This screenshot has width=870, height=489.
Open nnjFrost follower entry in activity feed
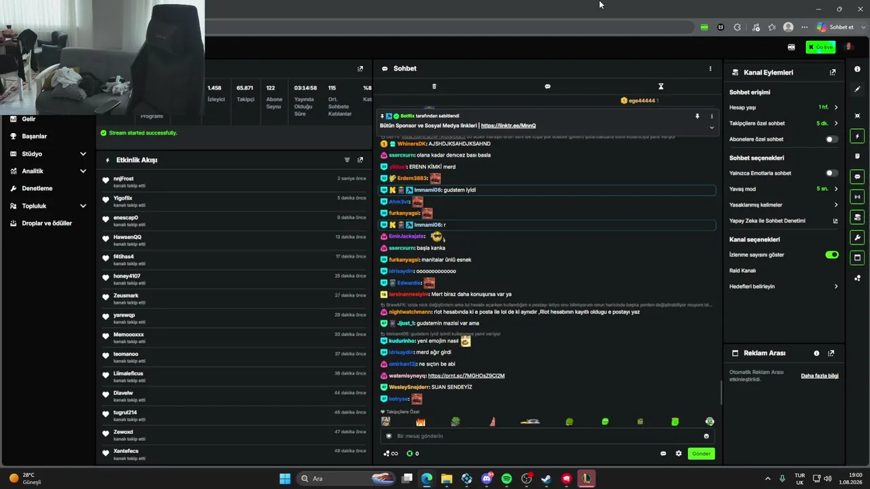tap(234, 181)
